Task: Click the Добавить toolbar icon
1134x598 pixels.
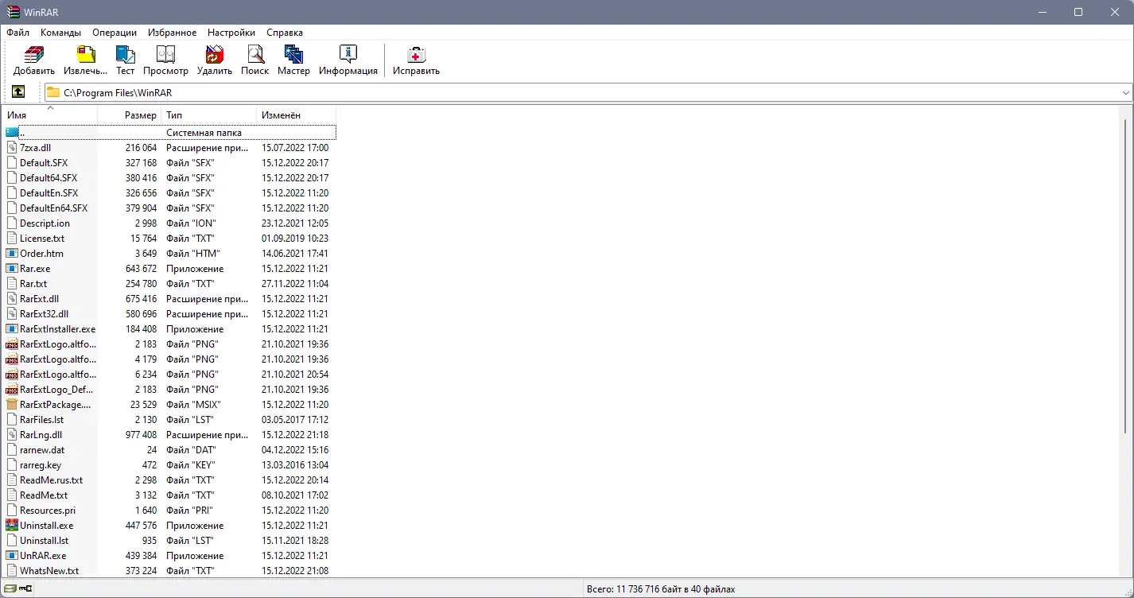Action: pyautogui.click(x=34, y=54)
